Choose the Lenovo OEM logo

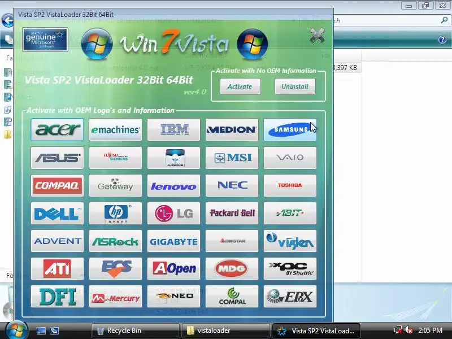pyautogui.click(x=173, y=185)
